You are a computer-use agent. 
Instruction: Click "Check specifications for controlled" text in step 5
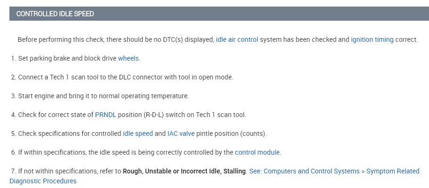(x=69, y=133)
